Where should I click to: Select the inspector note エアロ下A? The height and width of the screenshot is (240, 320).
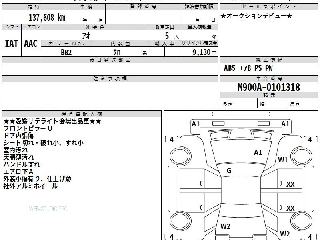(18, 172)
